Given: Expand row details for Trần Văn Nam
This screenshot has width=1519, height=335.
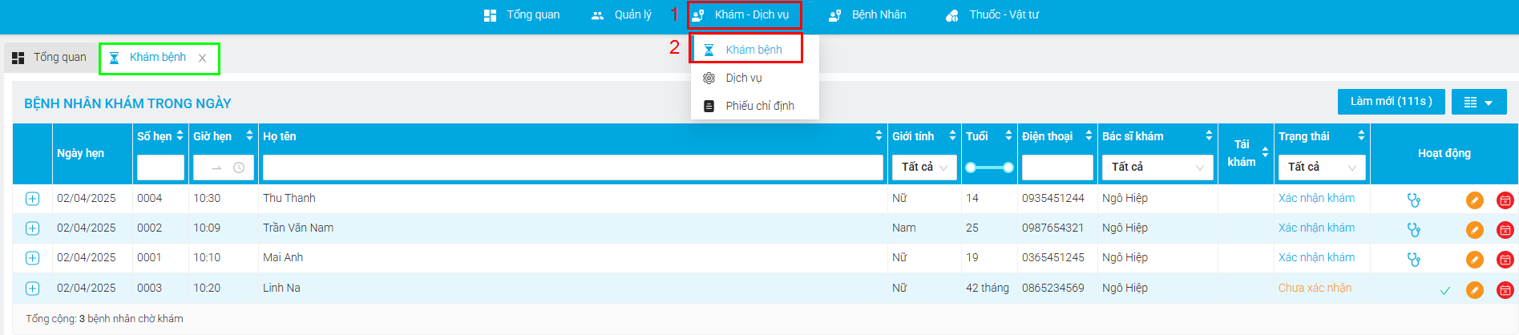Looking at the screenshot, I should [32, 228].
